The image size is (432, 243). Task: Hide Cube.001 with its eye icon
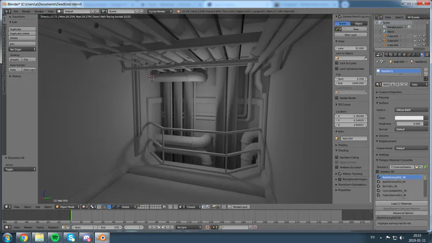tap(415, 36)
